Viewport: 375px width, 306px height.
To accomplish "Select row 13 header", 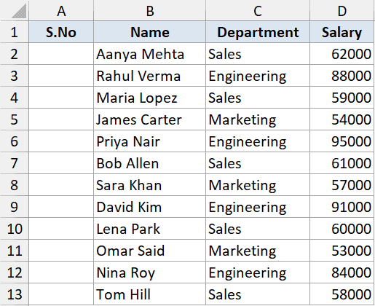I will coord(15,294).
